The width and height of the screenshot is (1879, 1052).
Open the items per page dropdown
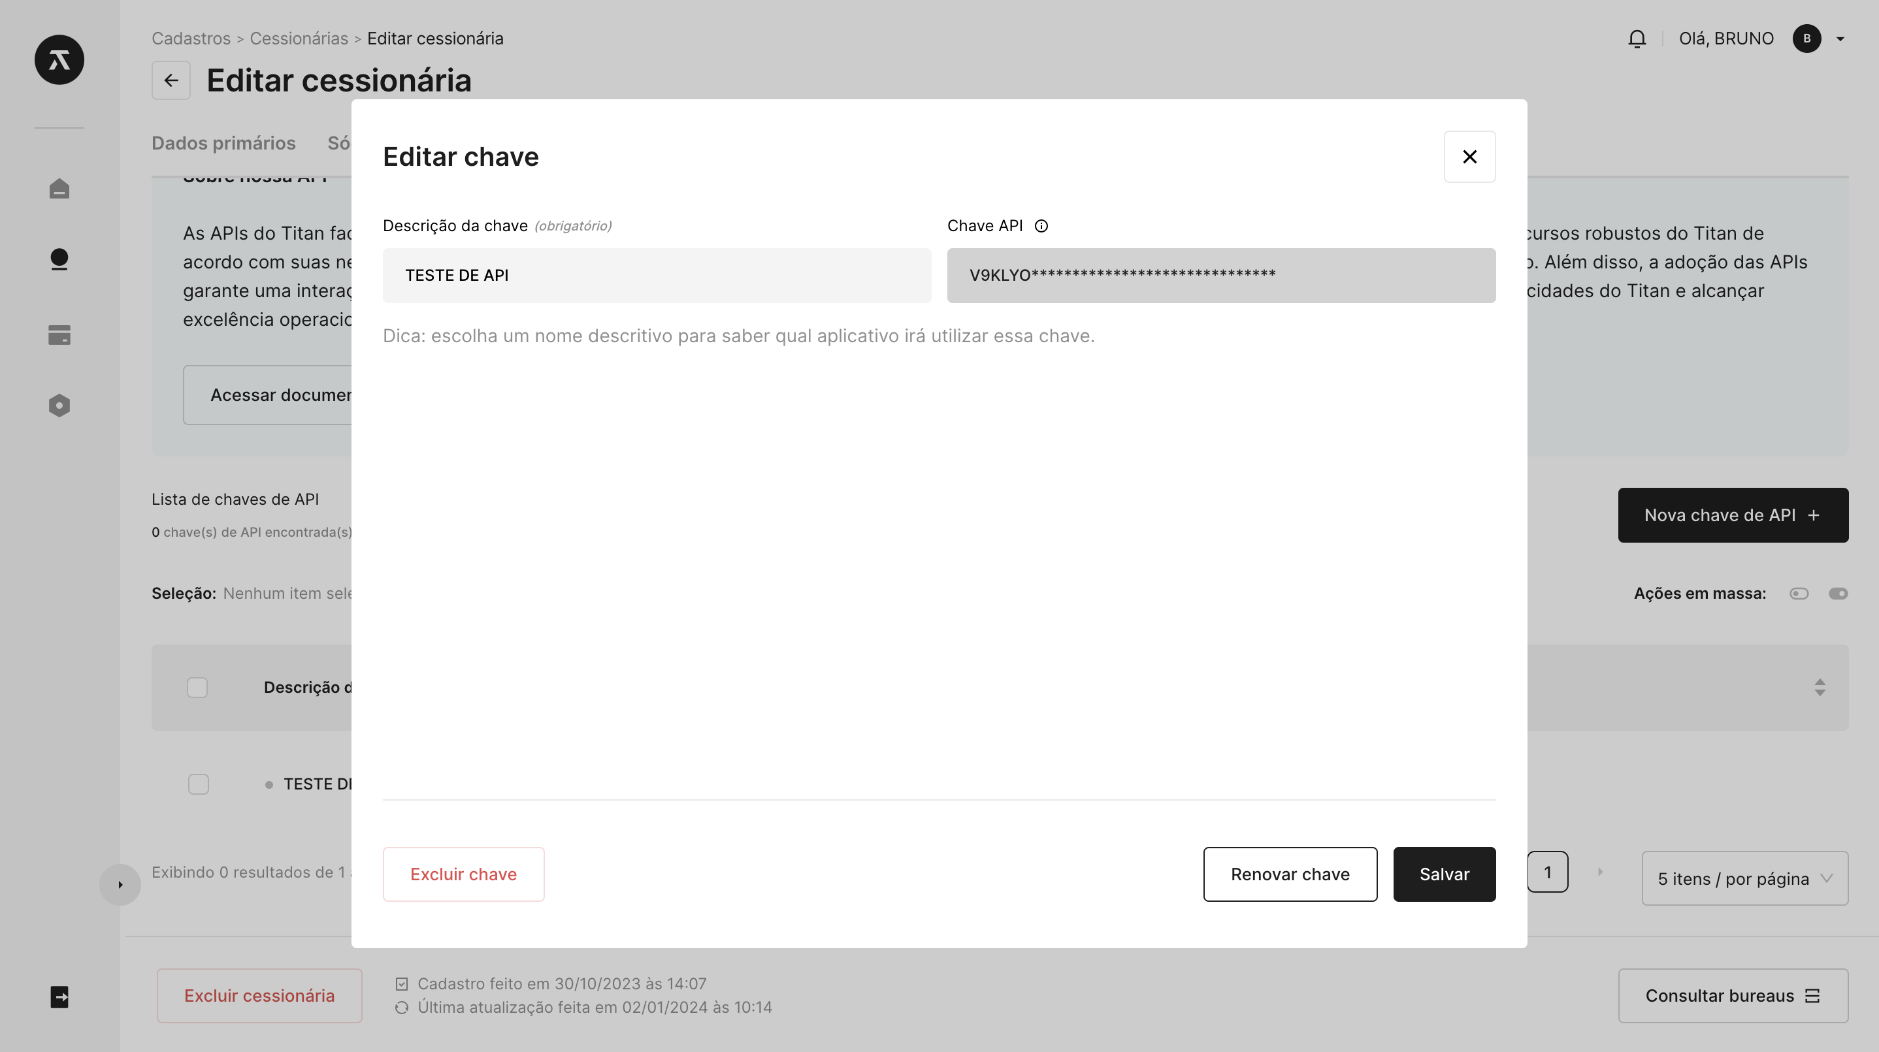point(1744,878)
